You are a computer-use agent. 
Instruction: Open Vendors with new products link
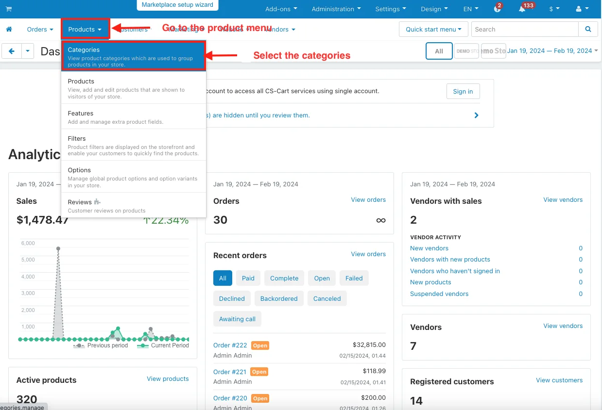pos(450,259)
